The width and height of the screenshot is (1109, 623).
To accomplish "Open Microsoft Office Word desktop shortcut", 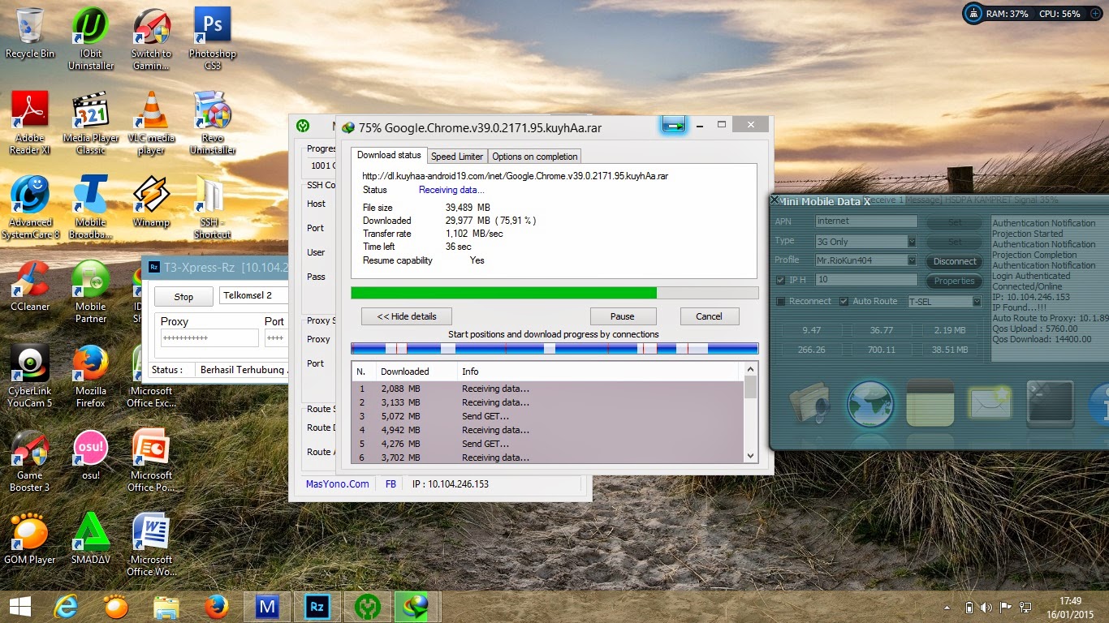I will coord(152,544).
